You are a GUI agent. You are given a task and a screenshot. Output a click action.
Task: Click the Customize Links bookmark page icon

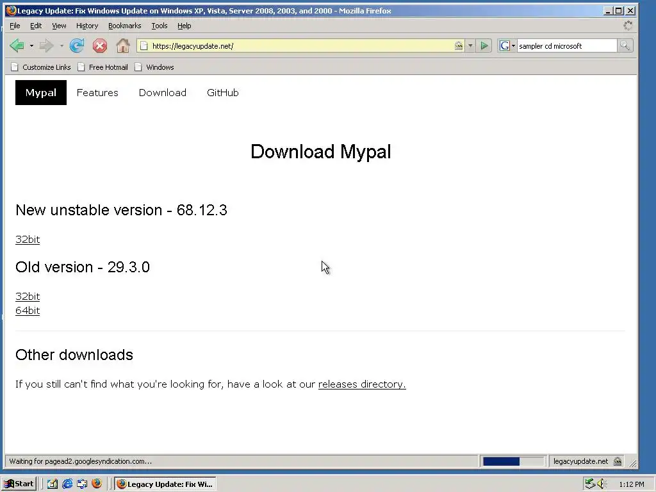pos(15,67)
